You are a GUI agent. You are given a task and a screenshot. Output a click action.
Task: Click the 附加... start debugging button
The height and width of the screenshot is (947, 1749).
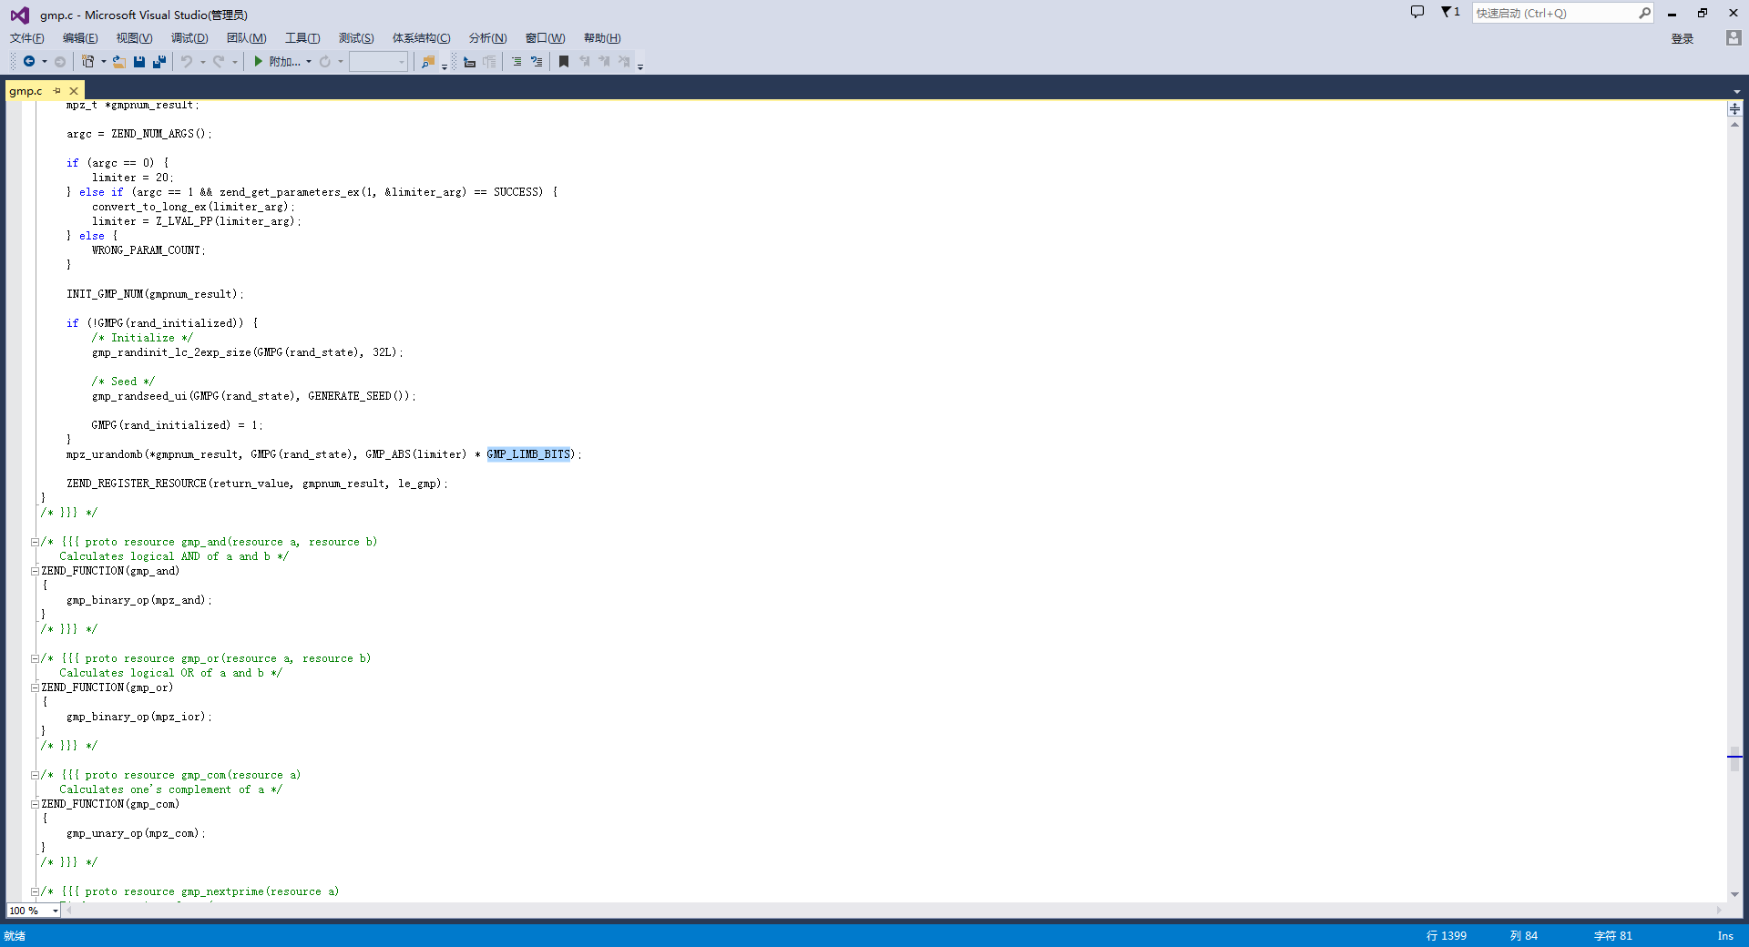(278, 62)
